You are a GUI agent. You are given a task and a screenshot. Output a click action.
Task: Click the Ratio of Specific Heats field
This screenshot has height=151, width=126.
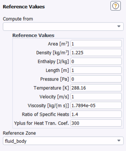coord(96,114)
